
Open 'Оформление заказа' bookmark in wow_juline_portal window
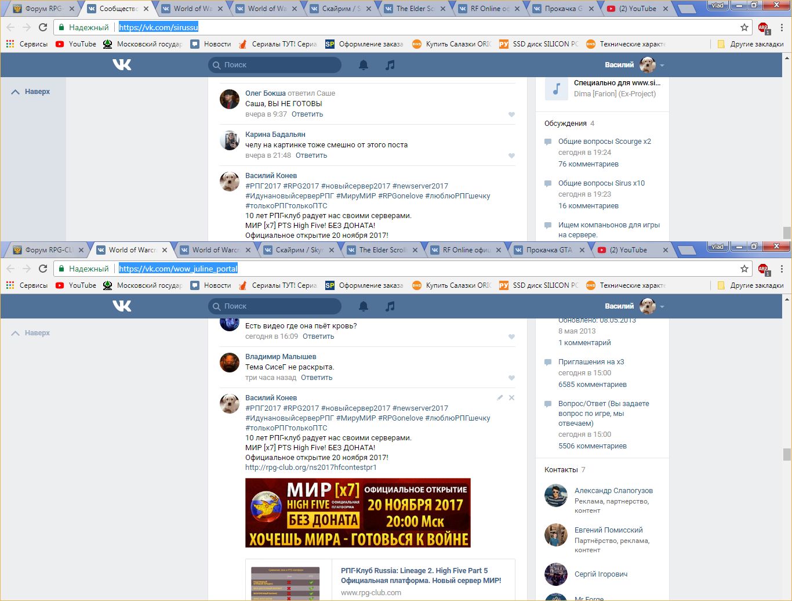364,285
